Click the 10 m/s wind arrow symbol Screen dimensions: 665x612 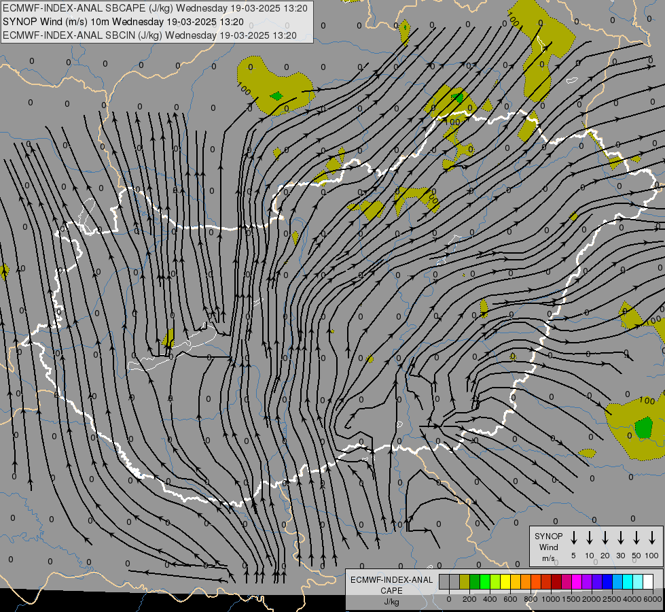[589, 537]
